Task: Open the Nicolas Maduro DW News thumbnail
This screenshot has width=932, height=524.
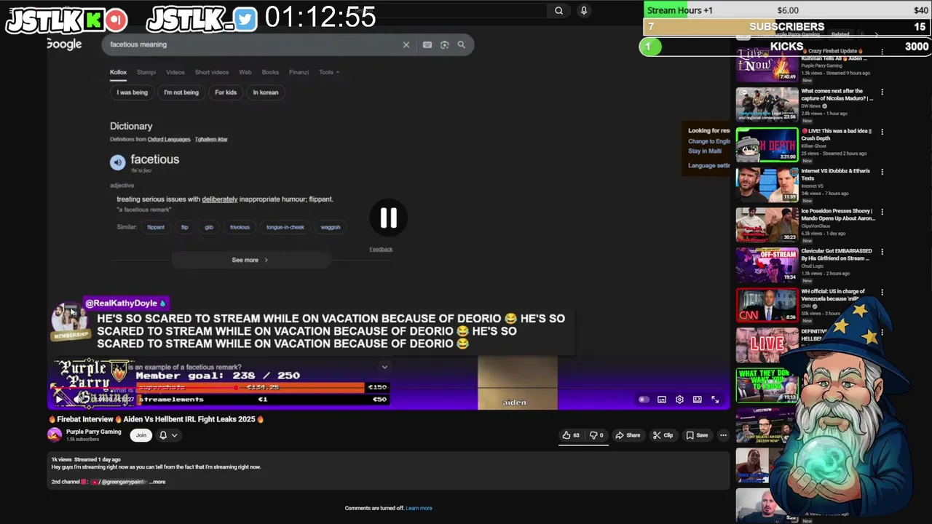Action: click(767, 104)
